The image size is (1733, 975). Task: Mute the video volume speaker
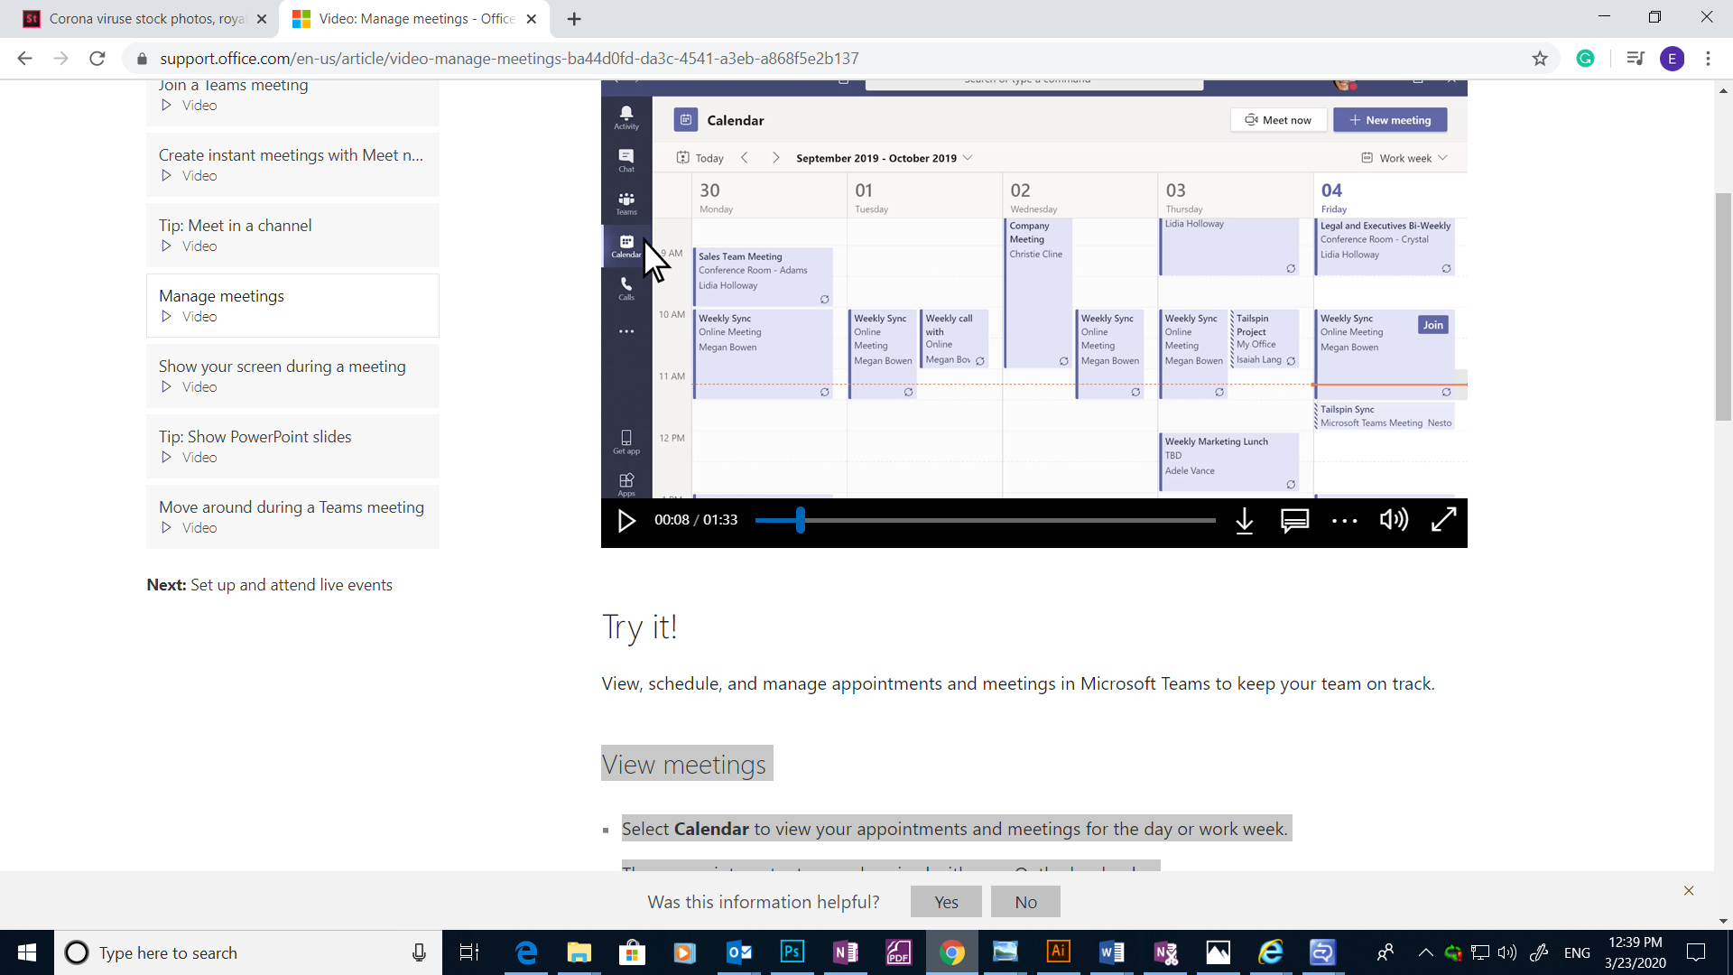1394,520
